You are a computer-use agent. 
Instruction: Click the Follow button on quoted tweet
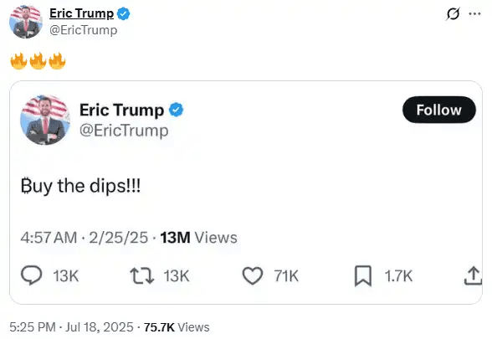pos(439,110)
